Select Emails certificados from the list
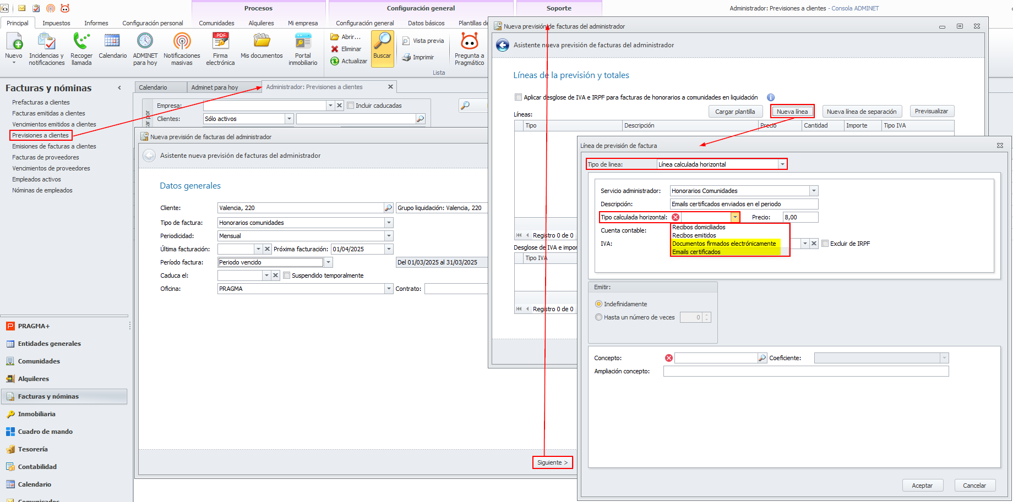The width and height of the screenshot is (1013, 502). coord(696,252)
